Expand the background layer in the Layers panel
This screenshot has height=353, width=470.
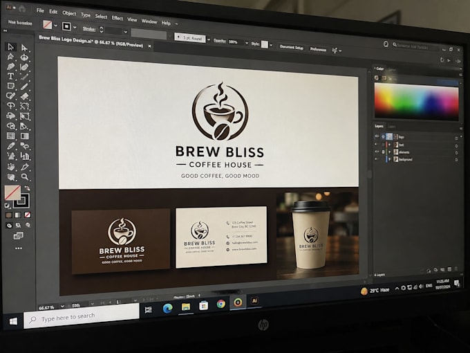(x=390, y=159)
